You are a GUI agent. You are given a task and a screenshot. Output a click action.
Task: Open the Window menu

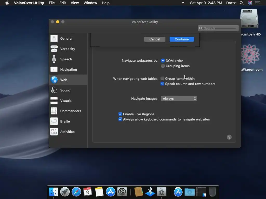point(90,3)
